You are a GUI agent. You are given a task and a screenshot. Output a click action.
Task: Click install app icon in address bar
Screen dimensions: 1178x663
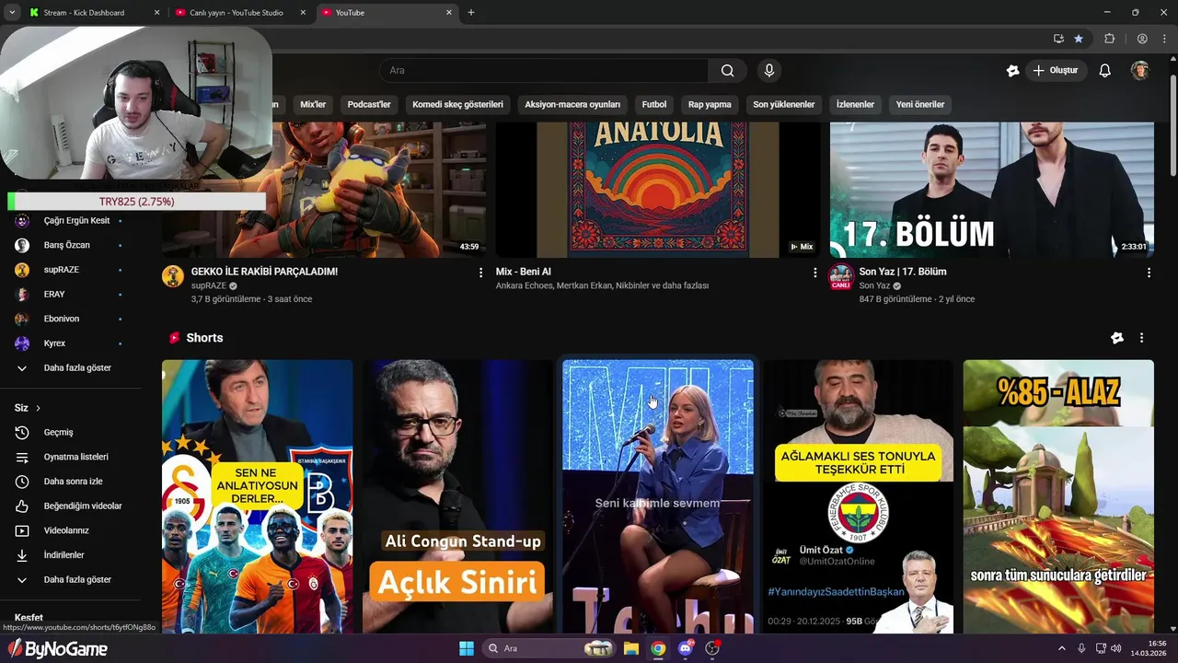[x=1058, y=39]
